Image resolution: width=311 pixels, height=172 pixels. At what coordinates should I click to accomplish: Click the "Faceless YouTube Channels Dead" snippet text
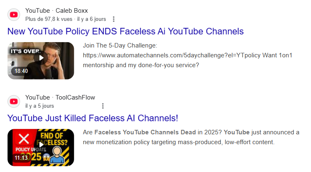[x=145, y=132]
